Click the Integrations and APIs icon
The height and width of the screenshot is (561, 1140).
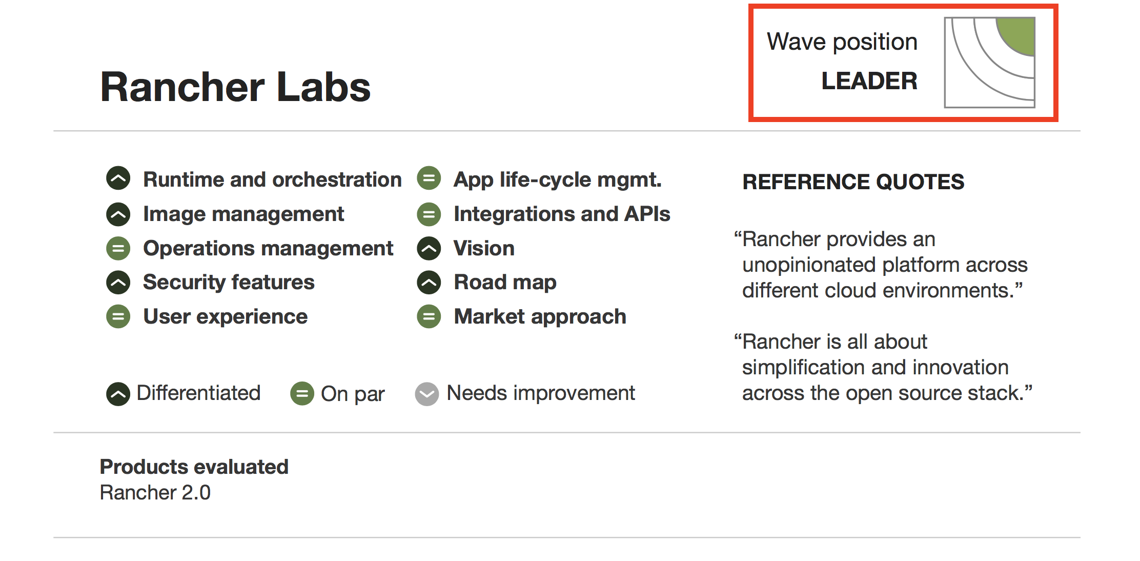[429, 214]
